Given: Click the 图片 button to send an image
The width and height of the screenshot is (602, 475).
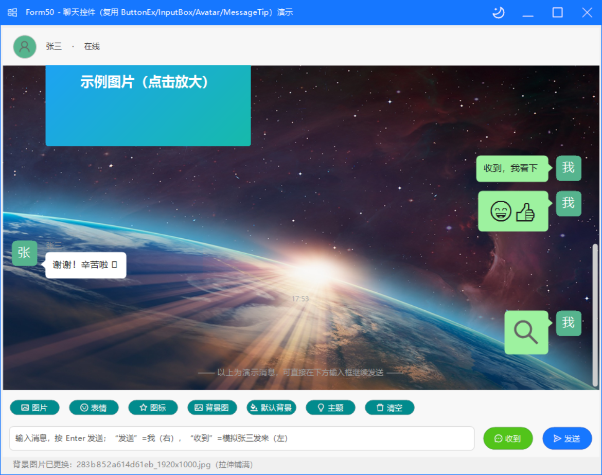Looking at the screenshot, I should [34, 408].
